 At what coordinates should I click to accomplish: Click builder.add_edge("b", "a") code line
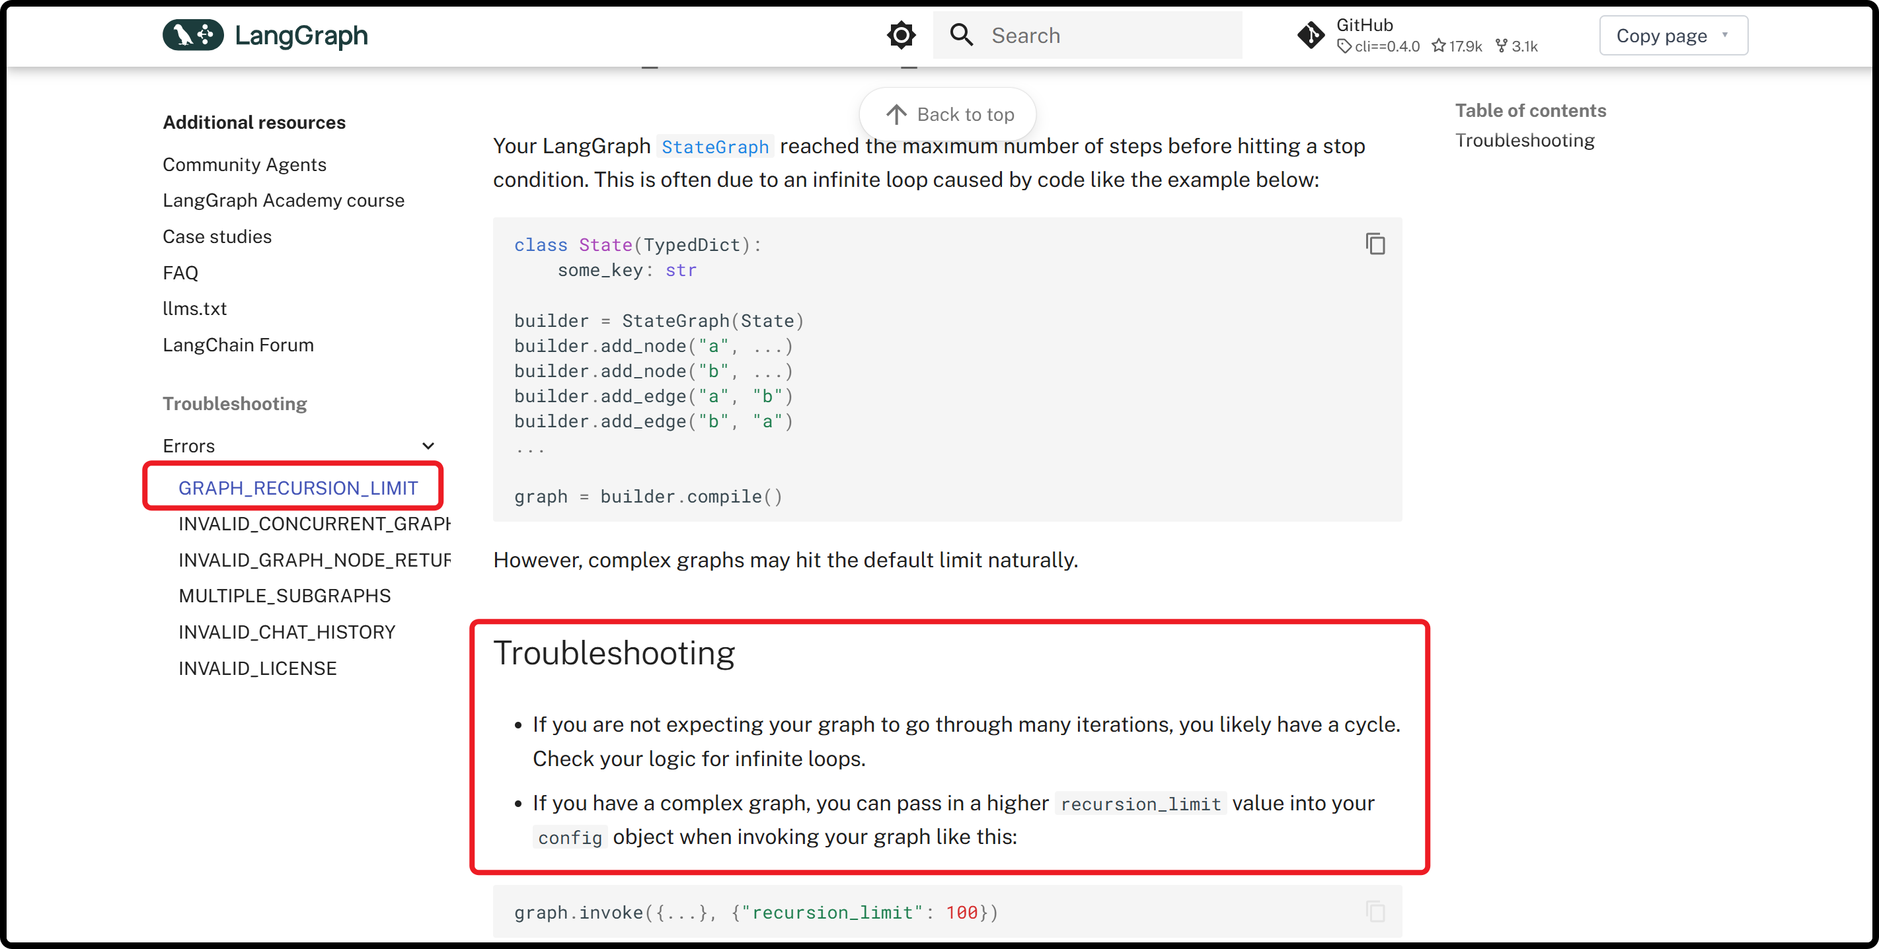[x=653, y=421]
